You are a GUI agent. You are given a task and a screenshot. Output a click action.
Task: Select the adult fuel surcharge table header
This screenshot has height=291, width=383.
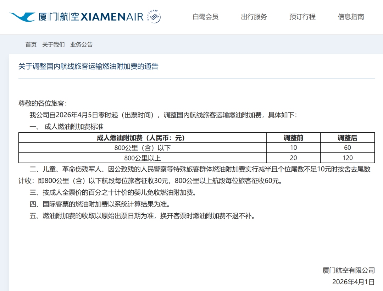point(142,138)
